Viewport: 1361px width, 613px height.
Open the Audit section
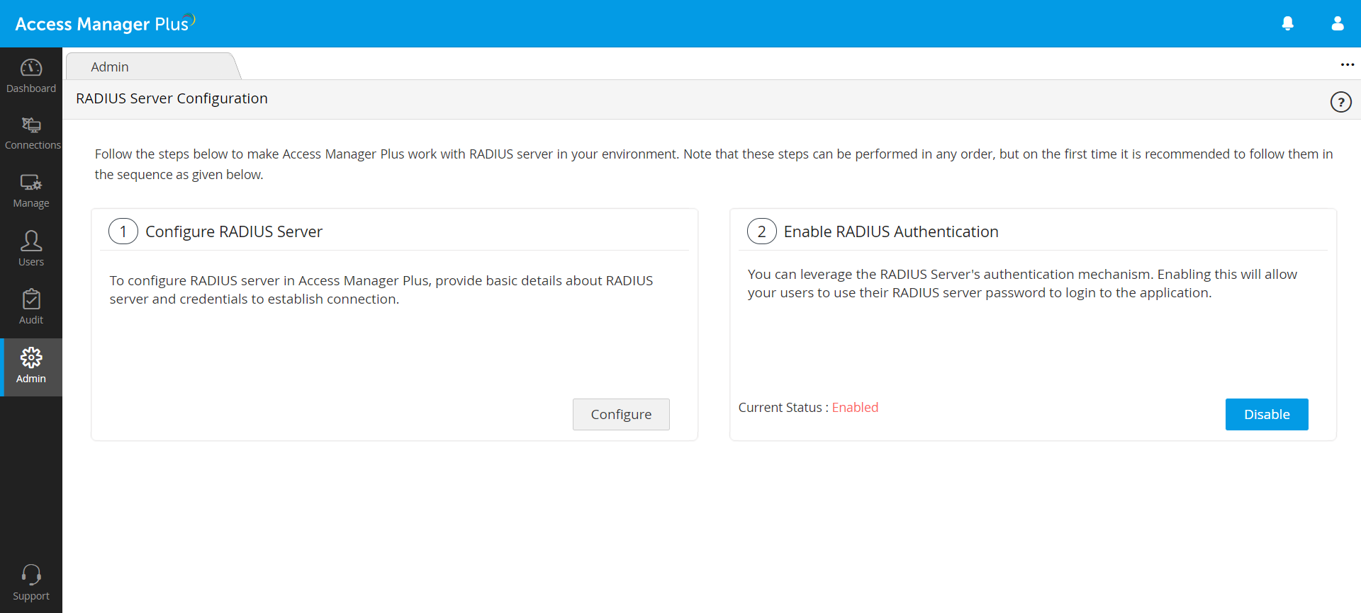click(x=31, y=307)
